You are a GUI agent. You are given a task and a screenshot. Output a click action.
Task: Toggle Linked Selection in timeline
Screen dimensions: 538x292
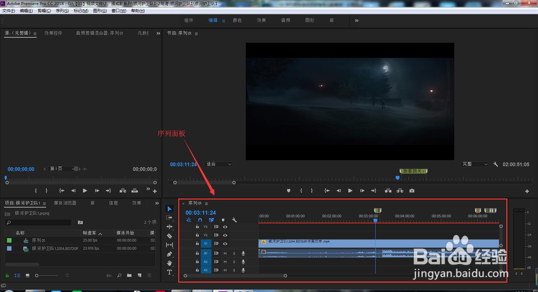(211, 220)
